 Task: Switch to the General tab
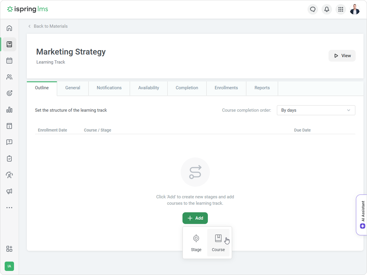[73, 88]
